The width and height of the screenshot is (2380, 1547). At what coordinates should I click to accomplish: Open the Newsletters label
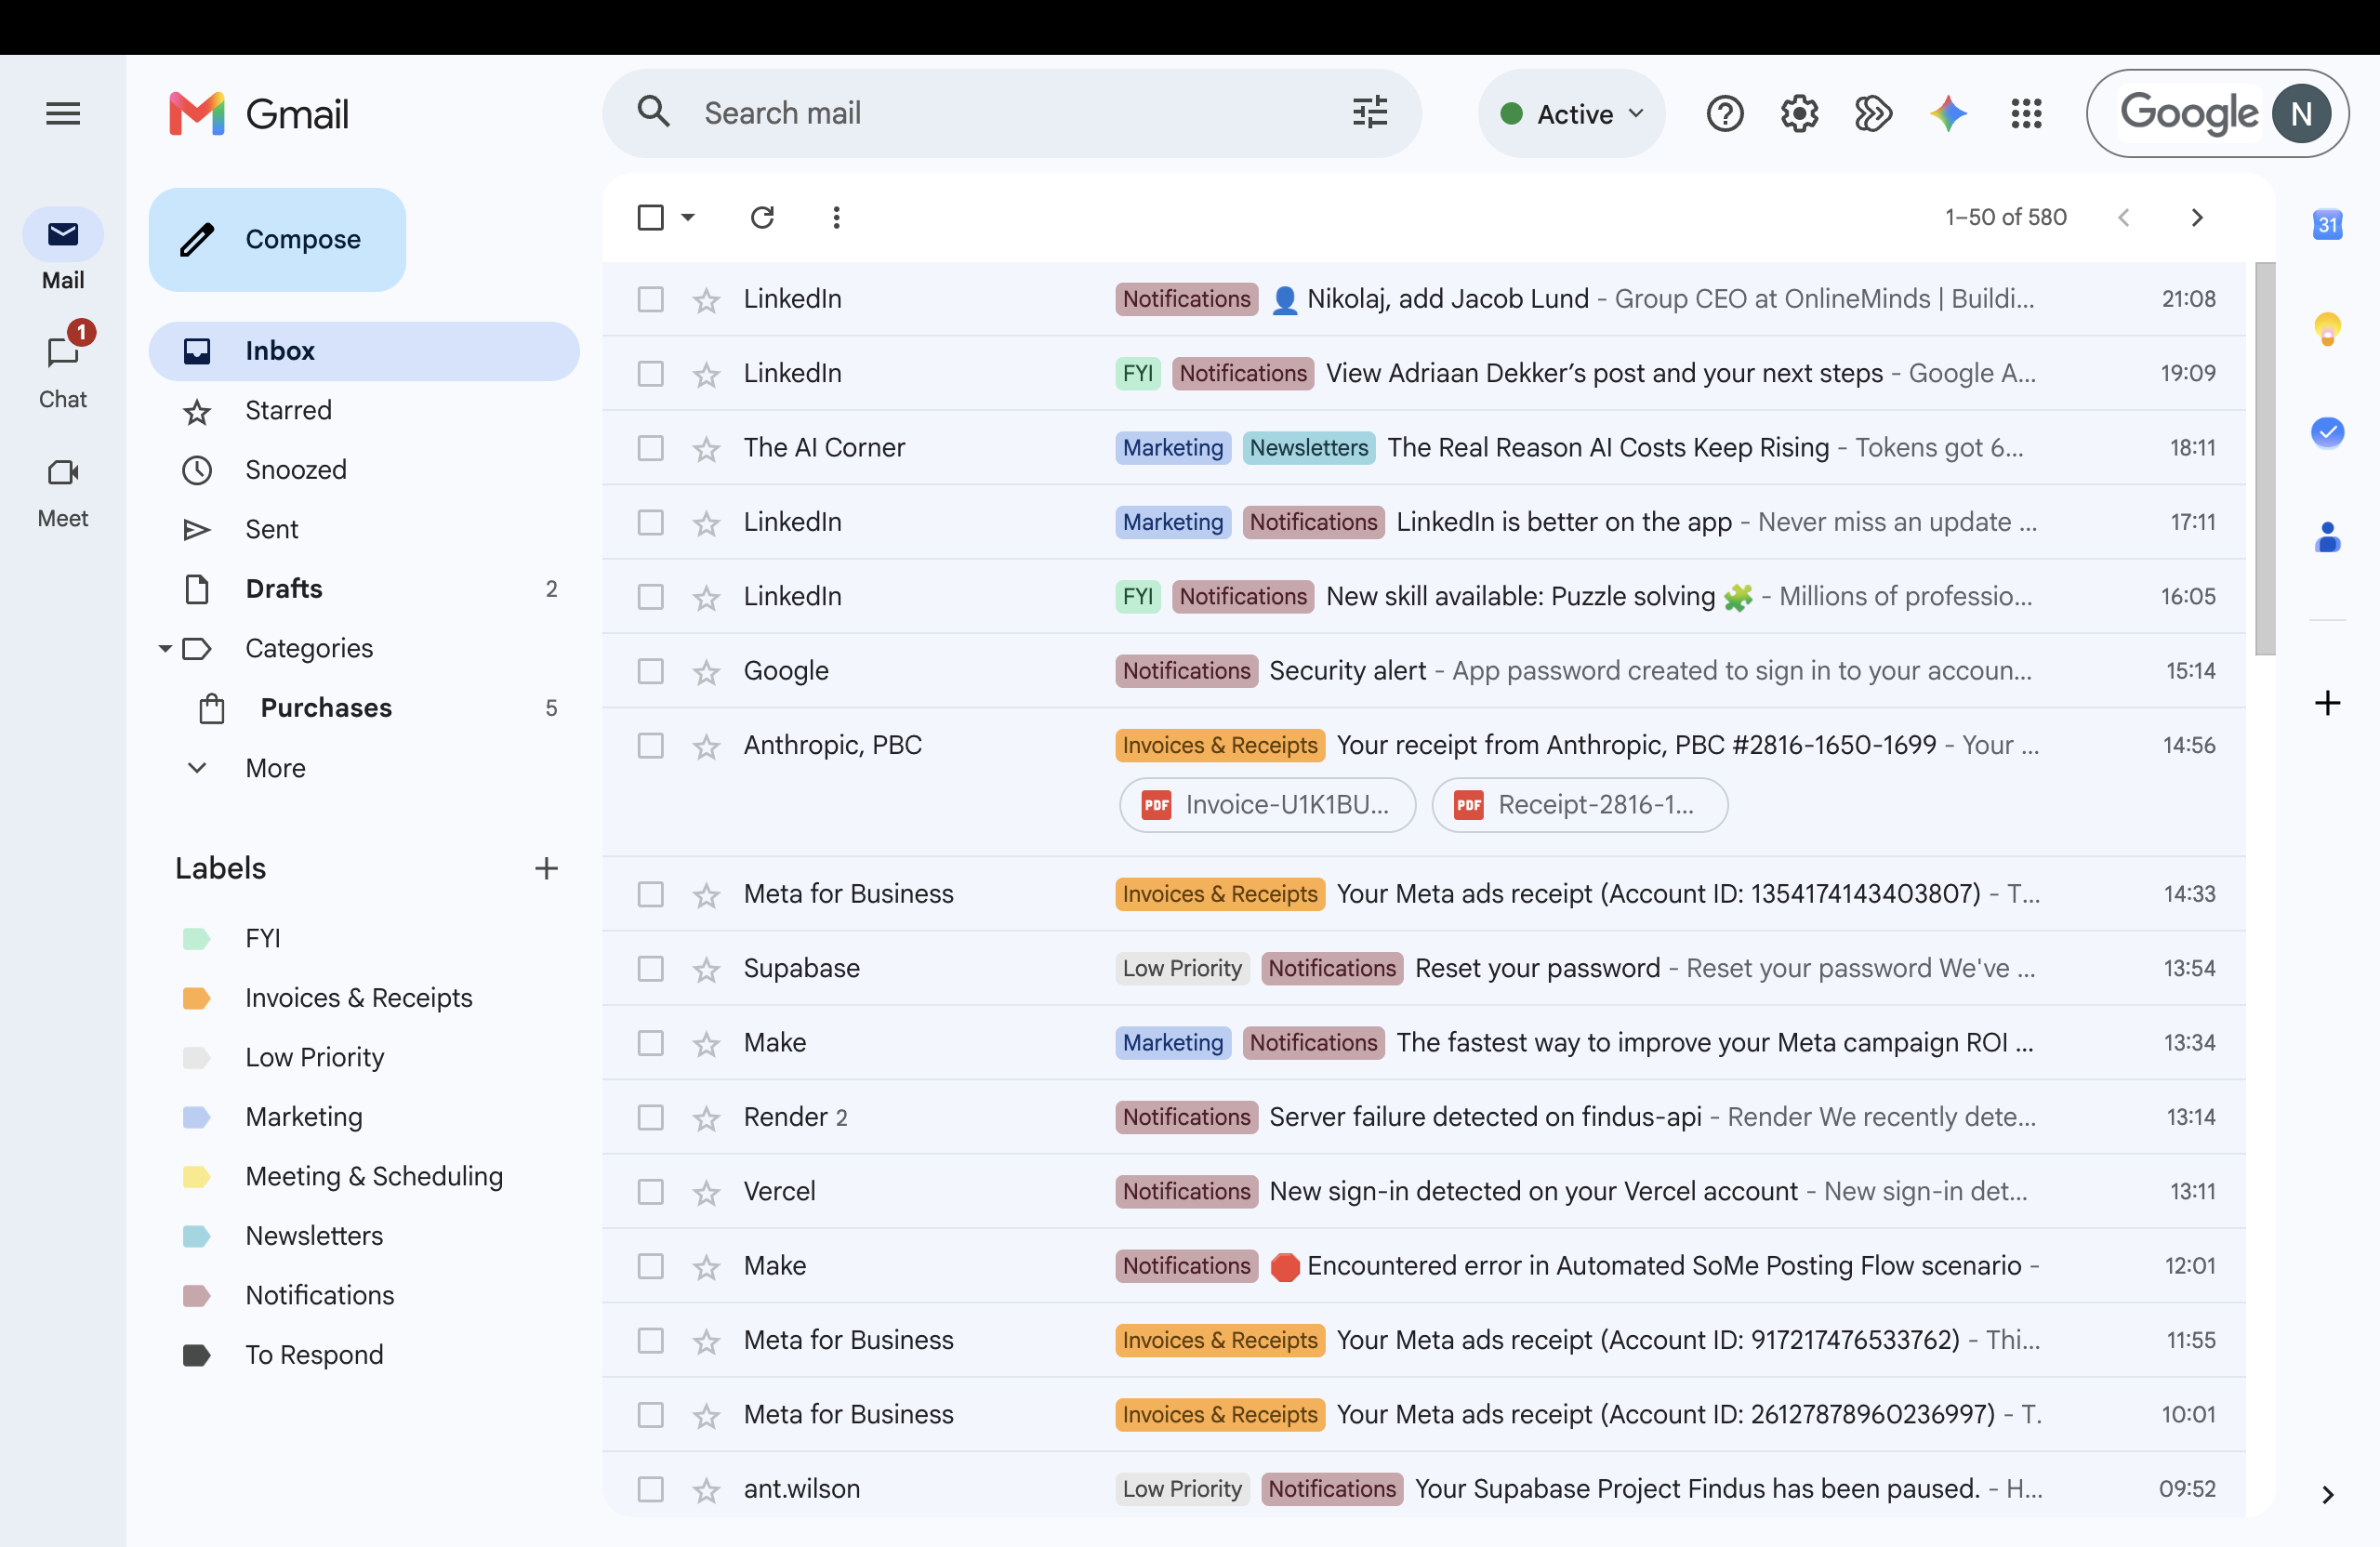click(314, 1236)
